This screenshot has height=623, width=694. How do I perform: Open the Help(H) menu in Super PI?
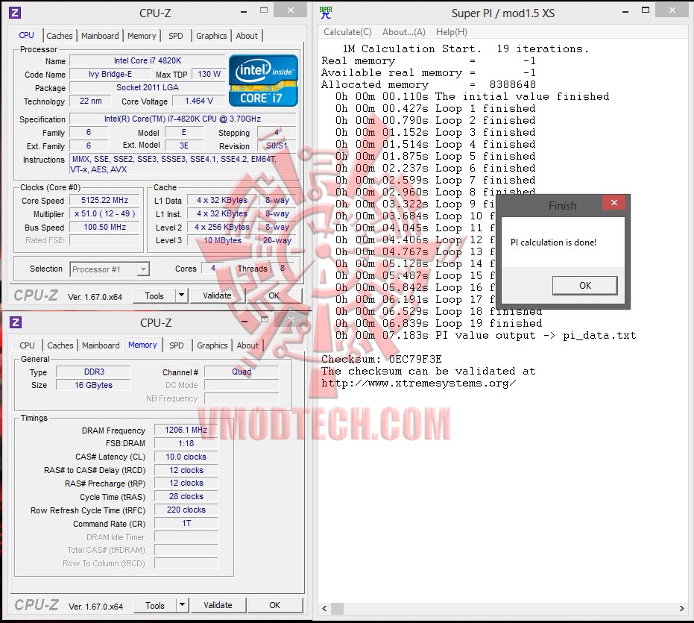click(452, 32)
